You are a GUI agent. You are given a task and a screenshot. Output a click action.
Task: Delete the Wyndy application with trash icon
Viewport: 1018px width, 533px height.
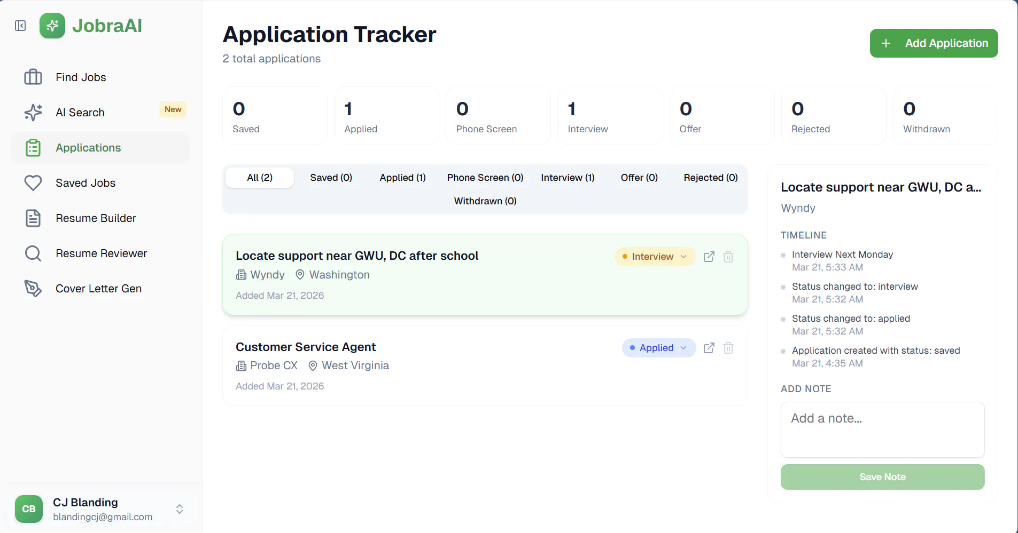[728, 257]
